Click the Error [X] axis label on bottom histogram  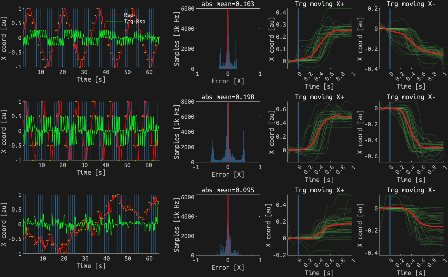coord(228,267)
